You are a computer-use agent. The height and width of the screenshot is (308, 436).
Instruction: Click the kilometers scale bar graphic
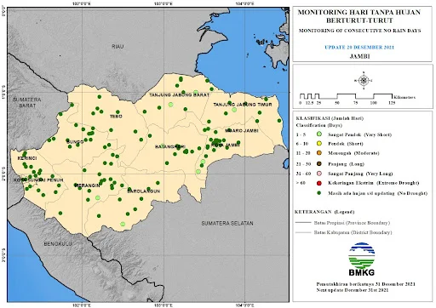[346, 96]
